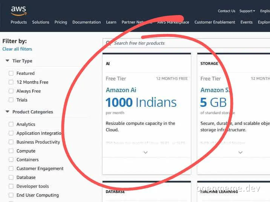Screen dimensions: 270x202
Task: Expand the Amazon Ai card details chevron
Action: click(x=146, y=152)
